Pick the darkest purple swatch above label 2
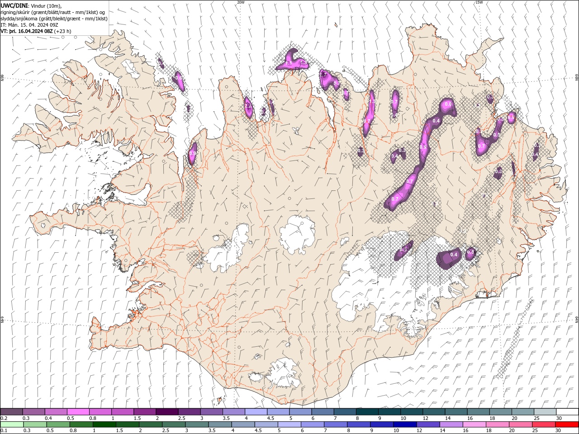 [x=167, y=412]
